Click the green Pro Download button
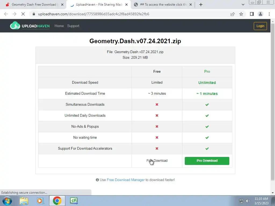 [x=207, y=161]
